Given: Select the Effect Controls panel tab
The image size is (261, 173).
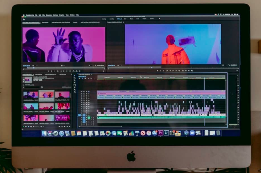Looking at the screenshot, I should (46, 22).
